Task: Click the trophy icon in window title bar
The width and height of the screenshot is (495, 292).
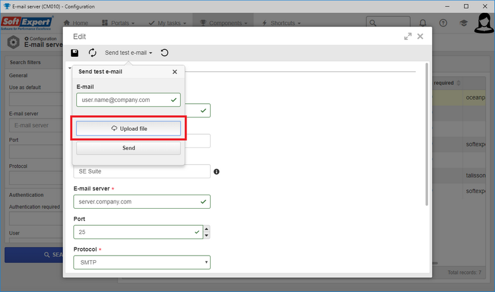Action: point(6,6)
